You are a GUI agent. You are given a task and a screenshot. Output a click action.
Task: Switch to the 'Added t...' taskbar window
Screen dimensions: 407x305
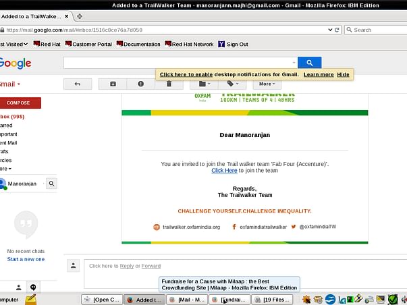(x=144, y=300)
